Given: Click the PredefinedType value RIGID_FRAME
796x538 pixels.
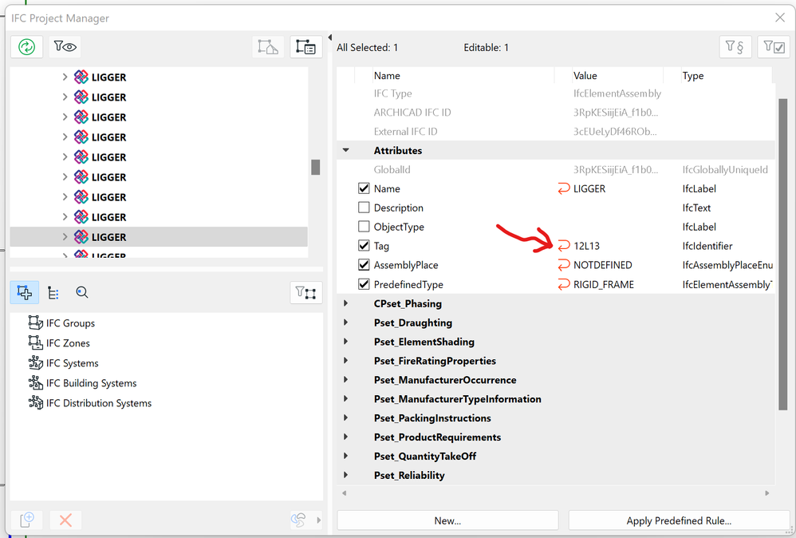Looking at the screenshot, I should (x=604, y=284).
